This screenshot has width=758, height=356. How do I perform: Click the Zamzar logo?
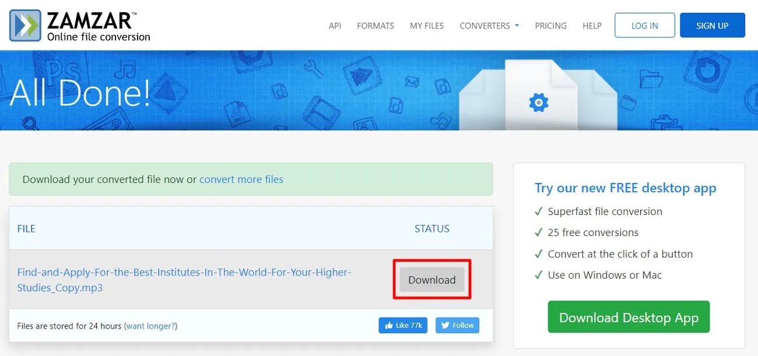click(x=80, y=26)
